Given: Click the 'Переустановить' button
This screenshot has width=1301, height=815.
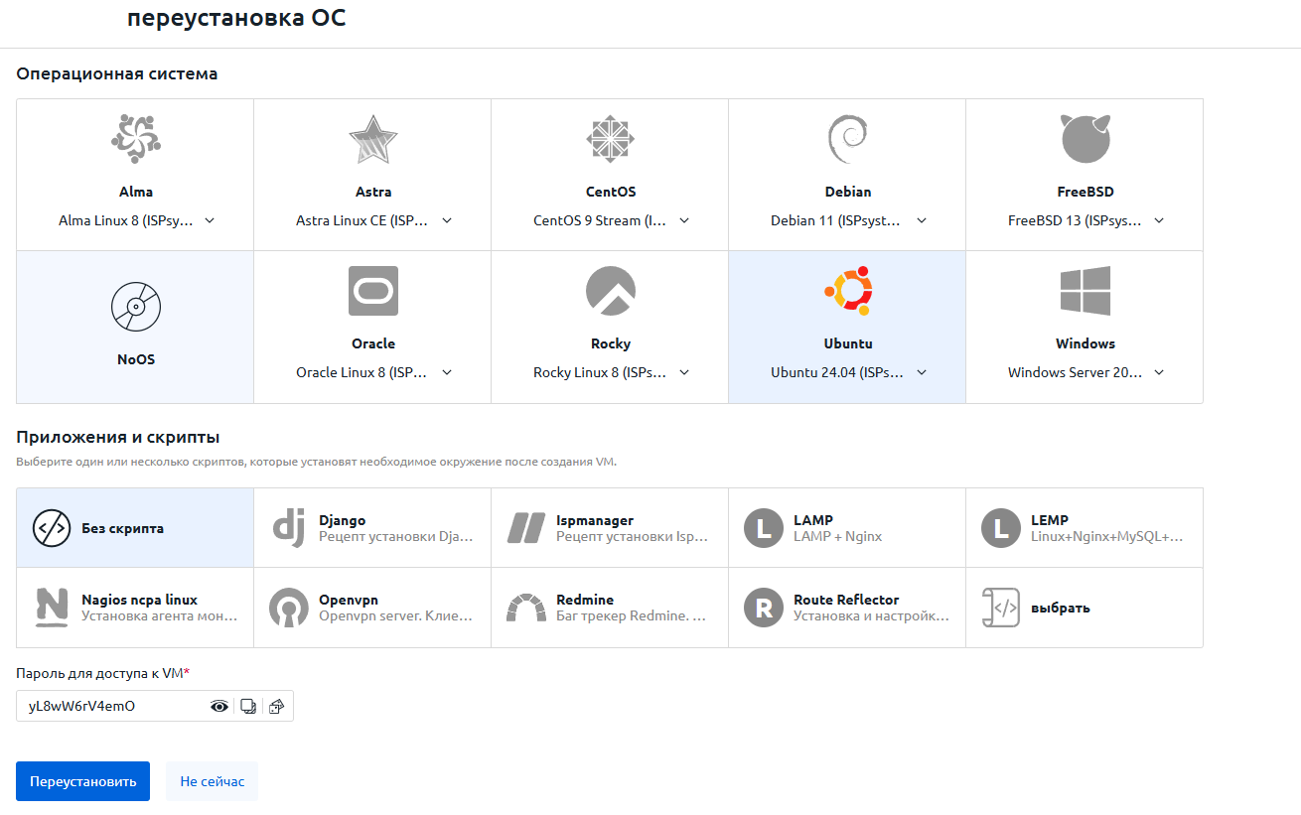Looking at the screenshot, I should coord(82,781).
